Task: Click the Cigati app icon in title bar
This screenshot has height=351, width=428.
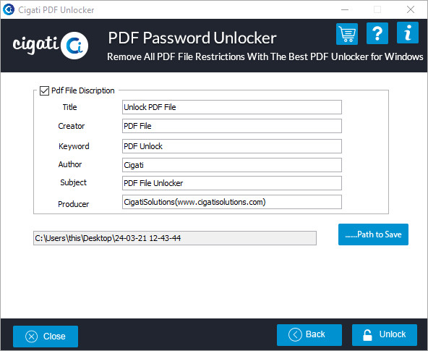Action: [9, 9]
